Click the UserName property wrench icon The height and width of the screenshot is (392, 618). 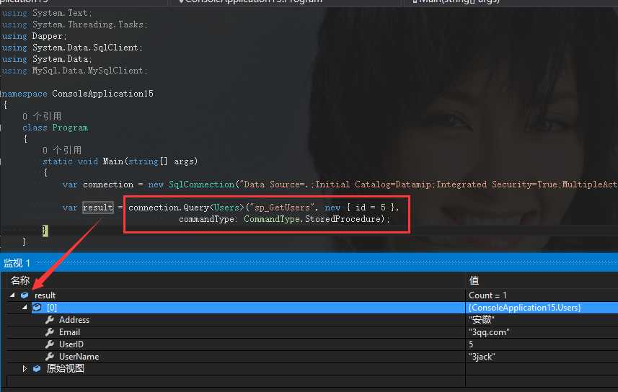click(x=50, y=357)
